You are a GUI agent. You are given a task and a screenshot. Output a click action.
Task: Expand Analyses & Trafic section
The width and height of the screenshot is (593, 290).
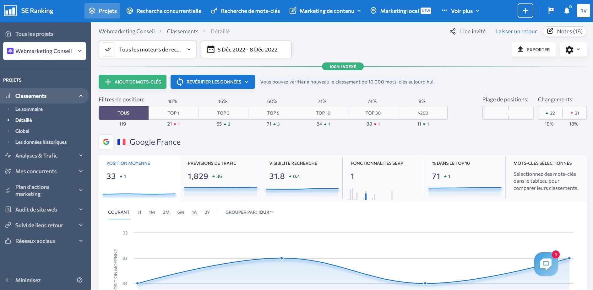tap(81, 155)
